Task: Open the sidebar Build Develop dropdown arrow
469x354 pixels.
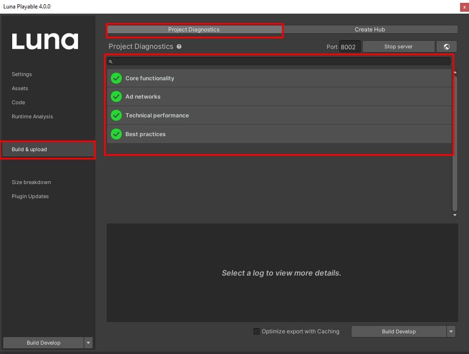Action: tap(88, 343)
